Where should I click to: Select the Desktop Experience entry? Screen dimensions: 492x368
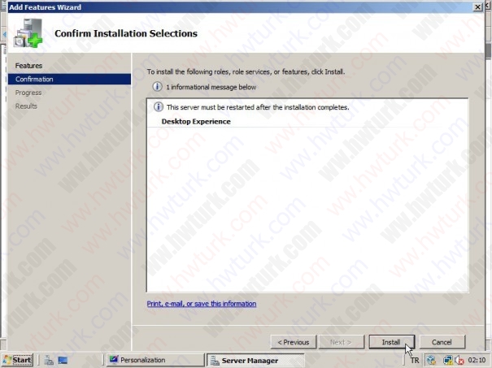pos(196,122)
